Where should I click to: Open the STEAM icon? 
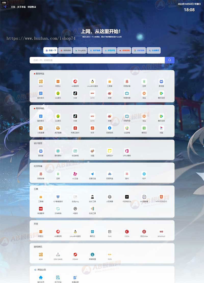(75, 254)
